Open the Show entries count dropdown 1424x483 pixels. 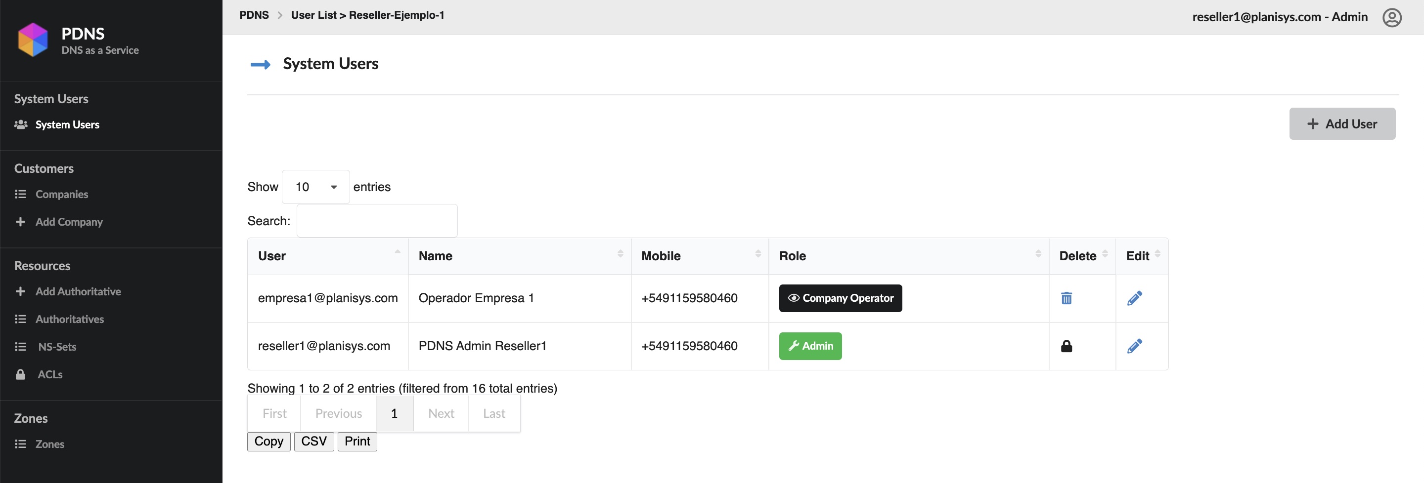tap(315, 187)
